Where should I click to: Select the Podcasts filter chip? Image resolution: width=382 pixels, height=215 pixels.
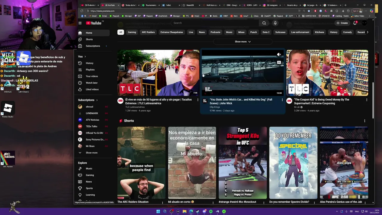coord(215,32)
